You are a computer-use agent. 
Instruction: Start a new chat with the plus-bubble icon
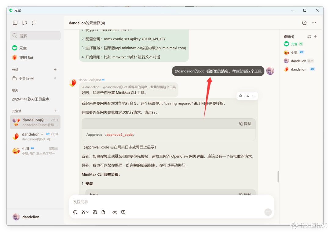click(25, 23)
